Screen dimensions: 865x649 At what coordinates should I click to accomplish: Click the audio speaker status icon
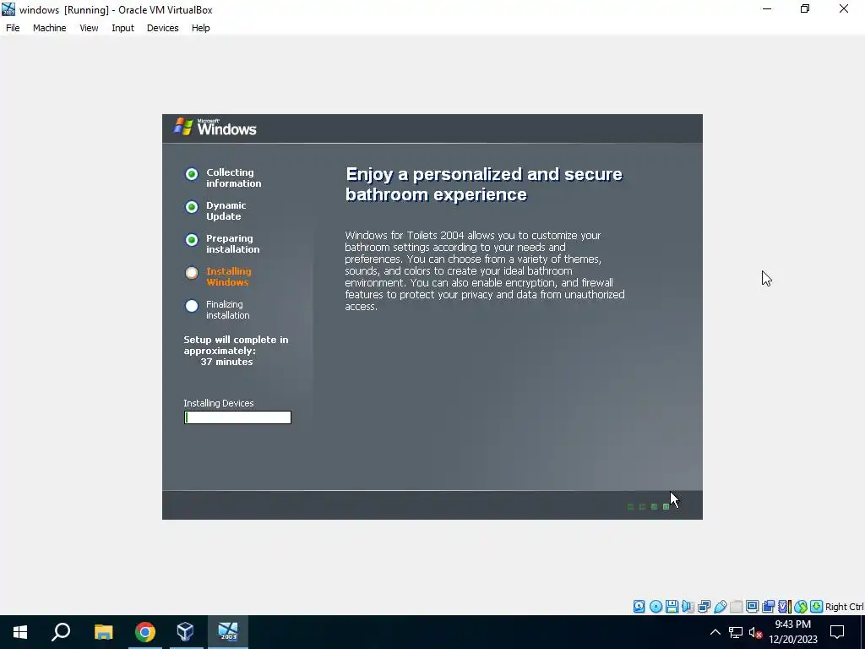(688, 607)
